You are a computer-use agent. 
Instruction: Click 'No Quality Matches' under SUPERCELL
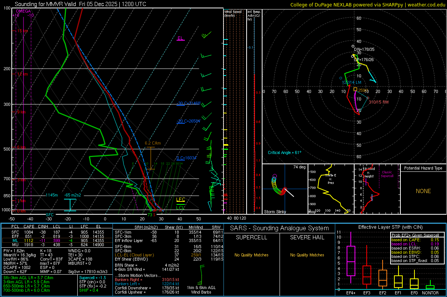click(252, 255)
